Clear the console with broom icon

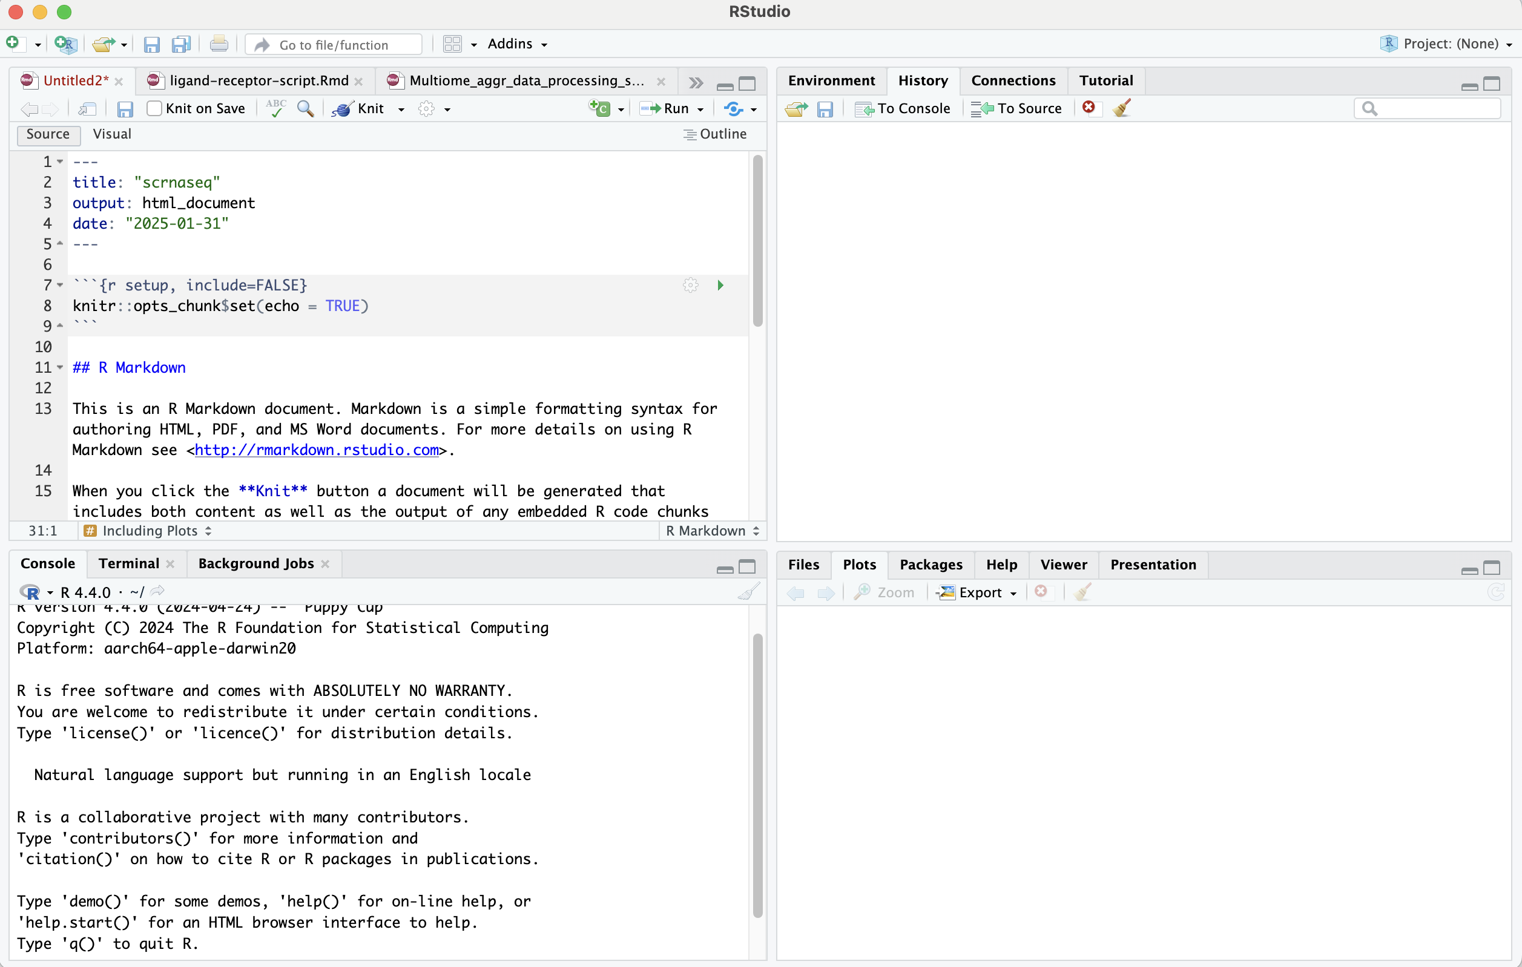click(748, 592)
